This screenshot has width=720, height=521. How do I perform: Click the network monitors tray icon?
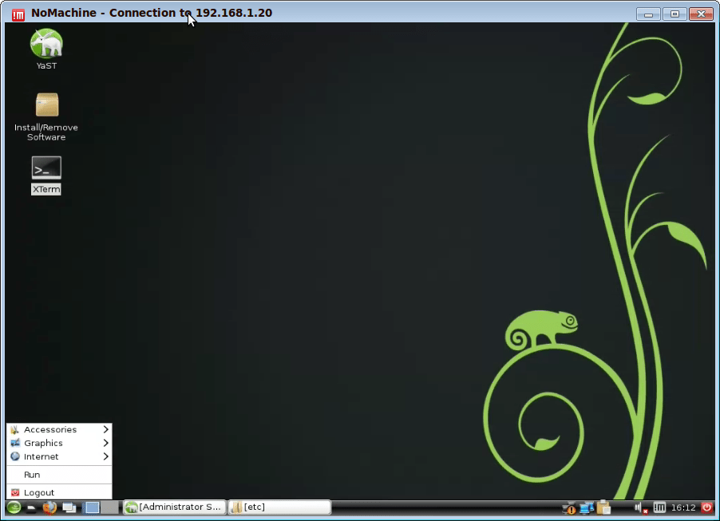(x=587, y=507)
